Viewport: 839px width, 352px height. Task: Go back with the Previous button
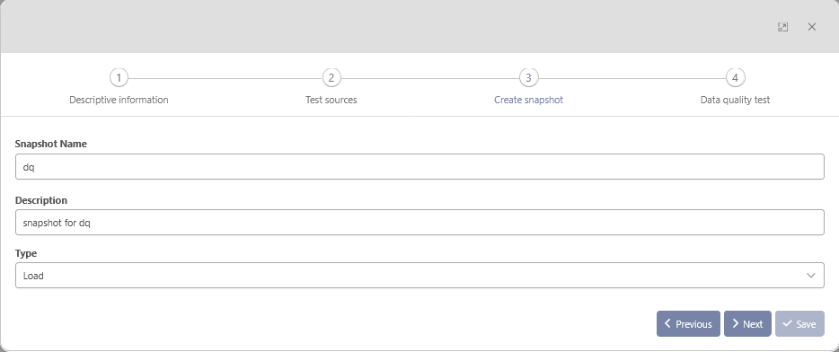(x=688, y=323)
